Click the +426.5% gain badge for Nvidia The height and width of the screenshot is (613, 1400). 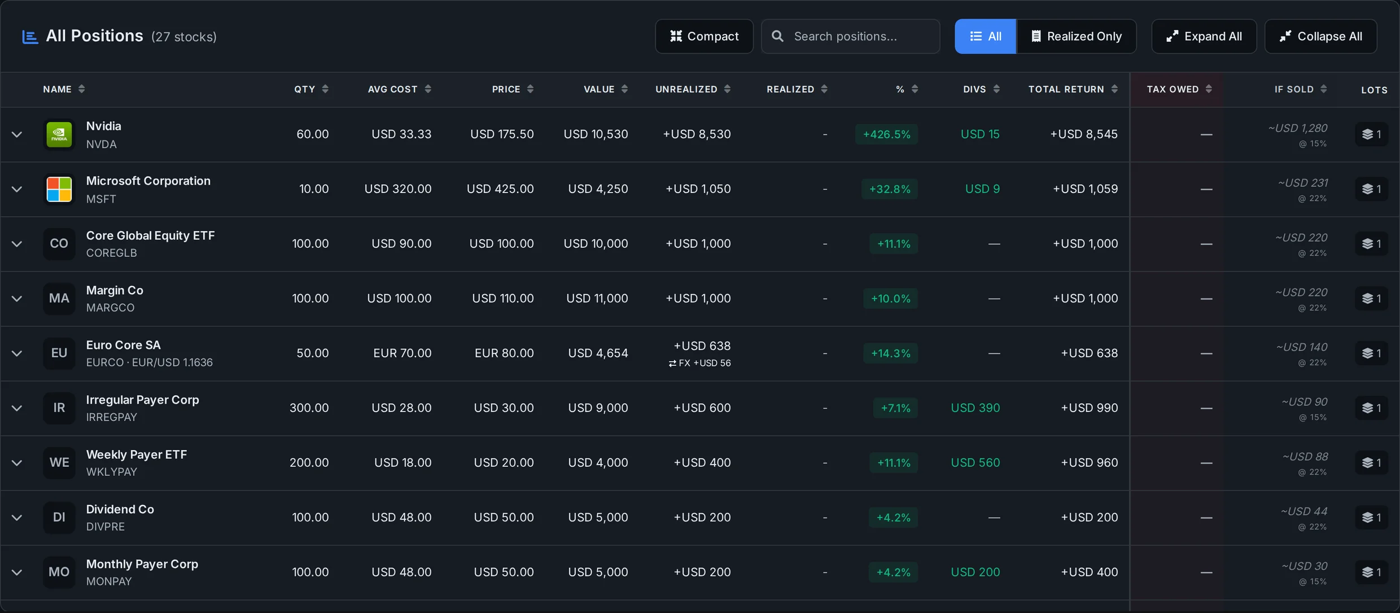pyautogui.click(x=886, y=134)
